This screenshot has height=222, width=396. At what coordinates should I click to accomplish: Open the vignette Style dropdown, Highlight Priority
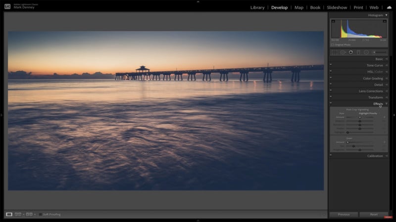(367, 113)
